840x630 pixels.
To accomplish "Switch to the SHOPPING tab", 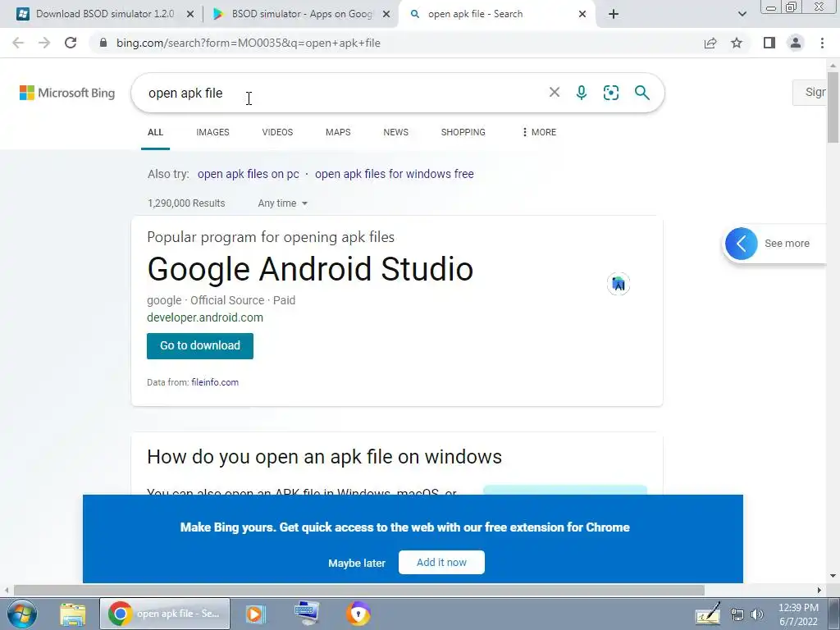I will 463,132.
